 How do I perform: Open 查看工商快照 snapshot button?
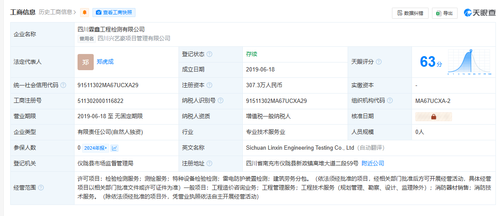pos(114,12)
